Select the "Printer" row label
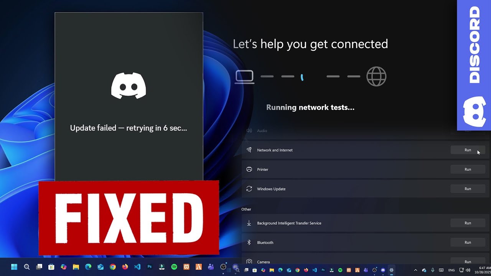The width and height of the screenshot is (491, 276). point(263,169)
